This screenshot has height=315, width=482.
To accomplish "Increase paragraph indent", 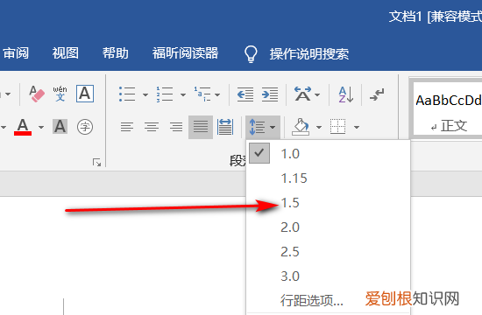I will 270,94.
